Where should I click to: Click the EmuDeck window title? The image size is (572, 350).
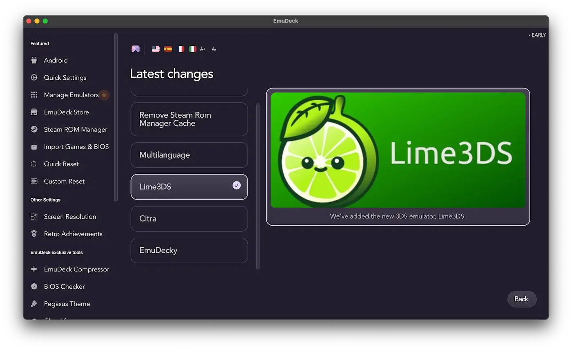point(286,21)
